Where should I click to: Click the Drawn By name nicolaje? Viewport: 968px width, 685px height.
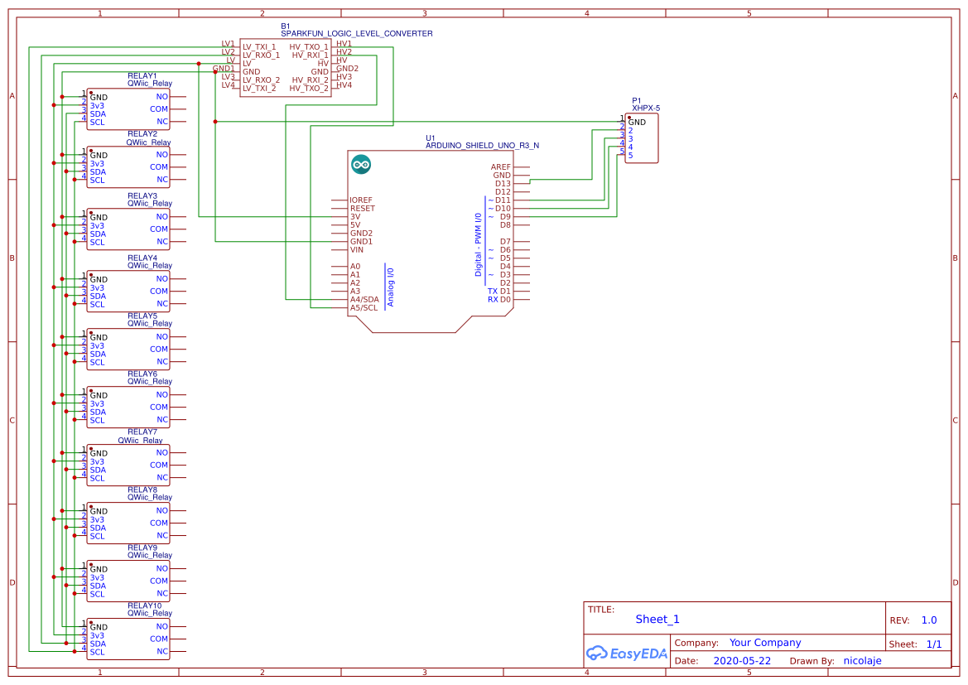click(x=862, y=660)
